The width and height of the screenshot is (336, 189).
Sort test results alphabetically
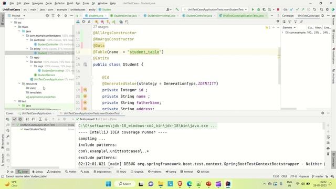pos(27,119)
